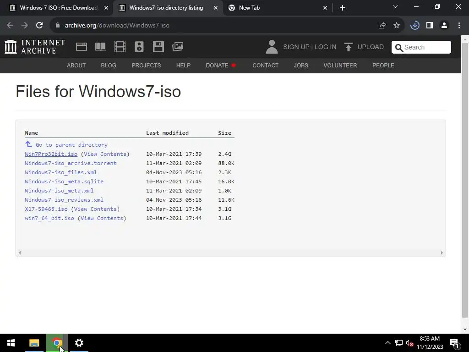469x352 pixels.
Task: Click the search magnifier icon
Action: tap(399, 48)
